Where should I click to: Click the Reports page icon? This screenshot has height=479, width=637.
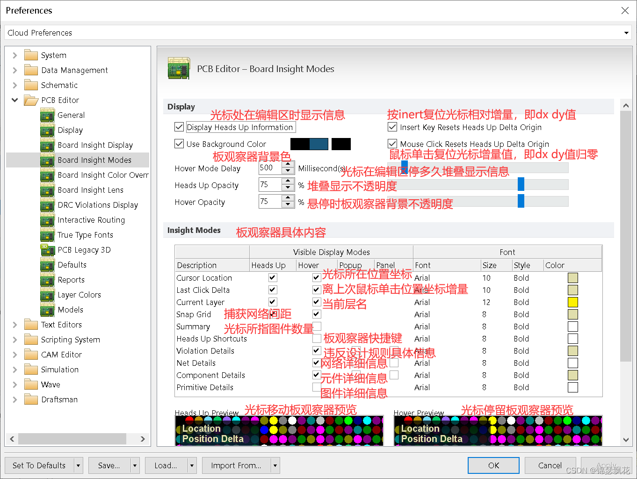[47, 280]
